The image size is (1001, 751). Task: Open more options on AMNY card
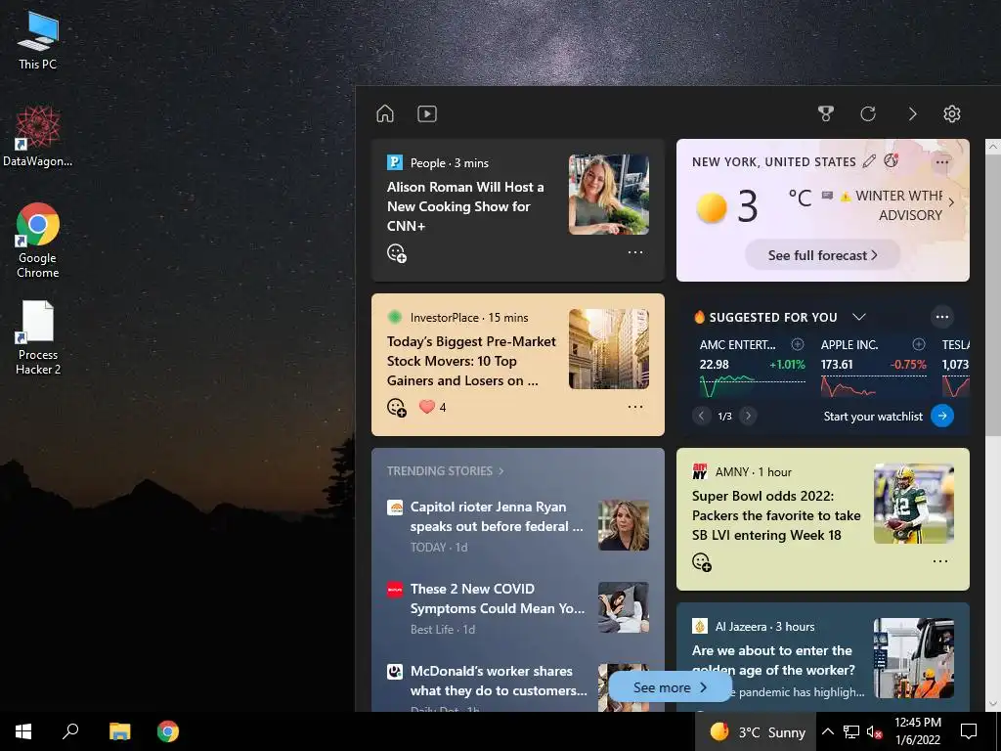940,561
